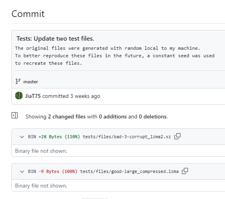Click the commit description about constant seed
Image resolution: width=225 pixels, height=199 pixels.
[115, 56]
